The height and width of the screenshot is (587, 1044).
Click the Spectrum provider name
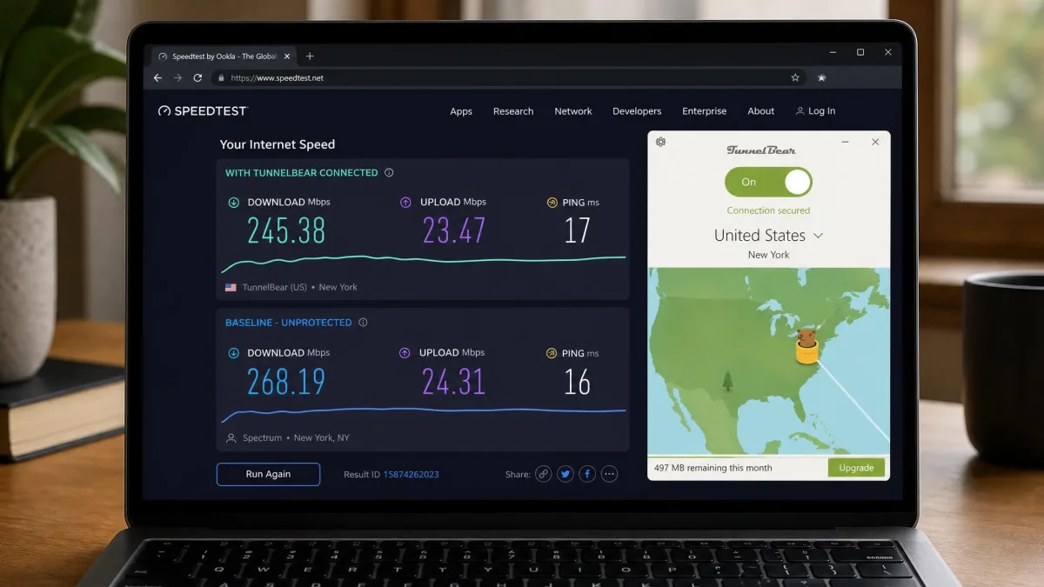coord(262,438)
